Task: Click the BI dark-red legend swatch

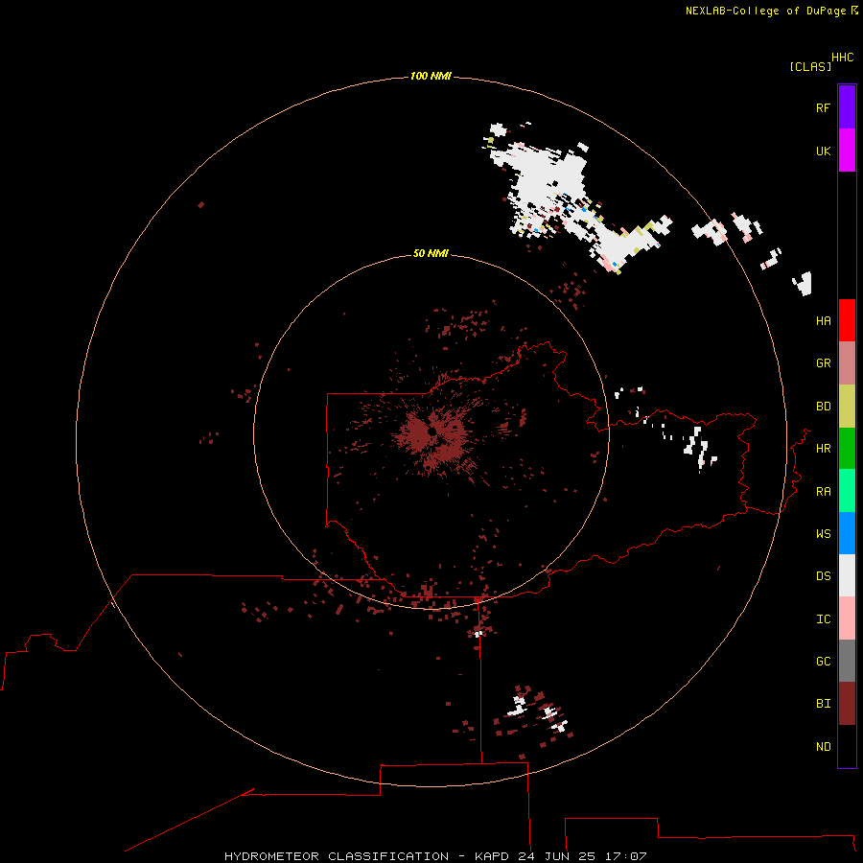Action: pyautogui.click(x=847, y=704)
